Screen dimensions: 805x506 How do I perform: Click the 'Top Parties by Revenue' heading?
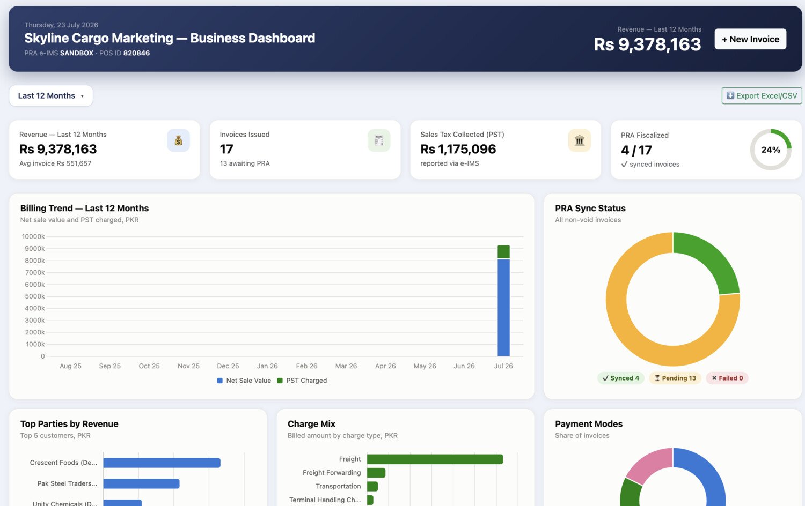click(x=69, y=424)
